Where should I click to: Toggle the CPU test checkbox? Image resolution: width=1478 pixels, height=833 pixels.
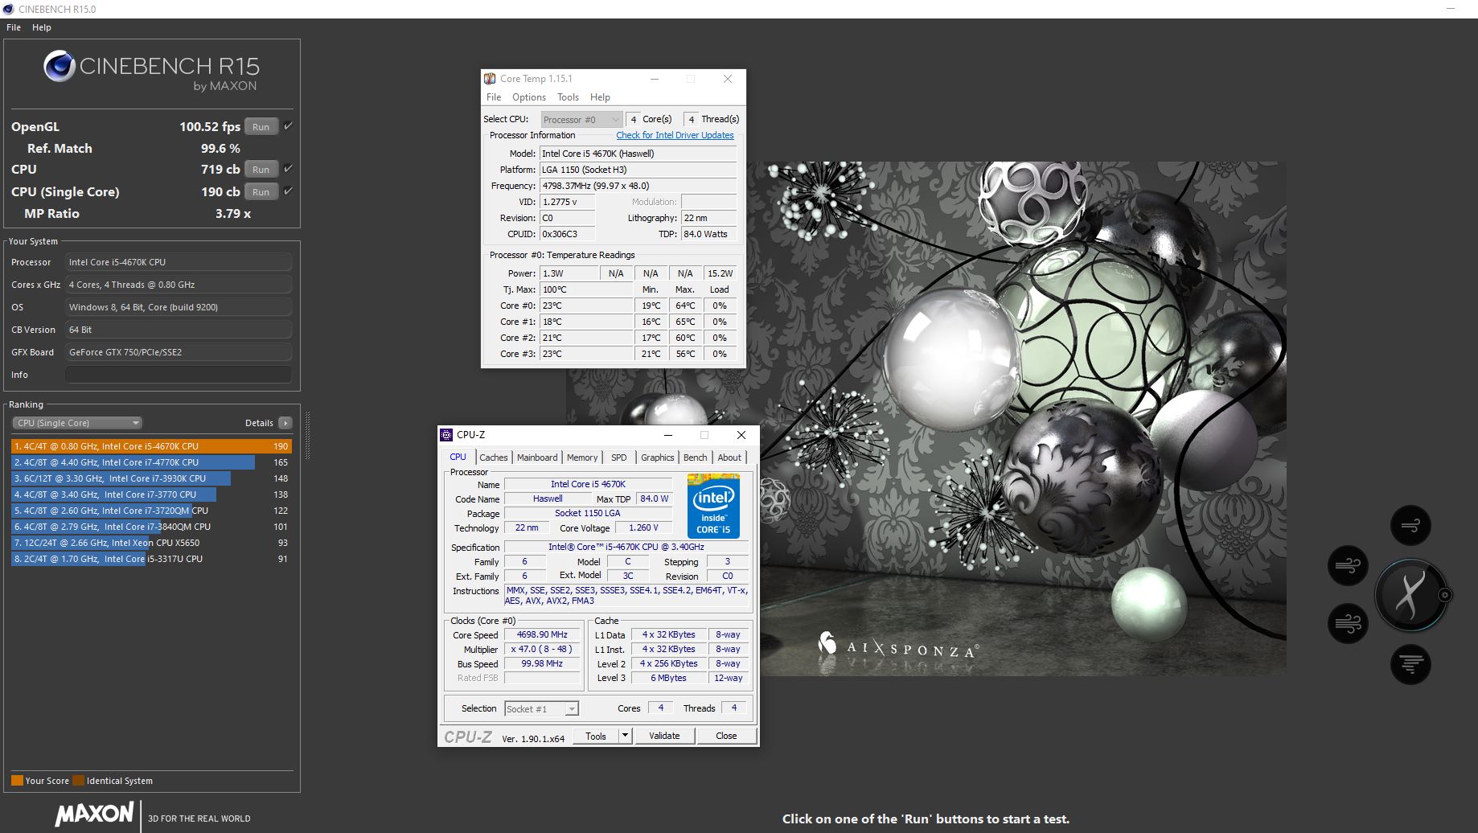[x=288, y=169]
